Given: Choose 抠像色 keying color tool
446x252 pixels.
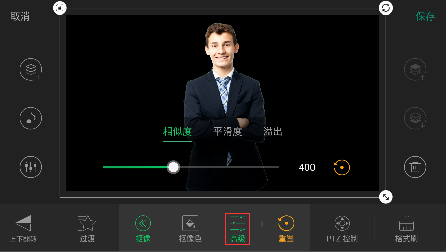Looking at the screenshot, I should click(x=190, y=229).
